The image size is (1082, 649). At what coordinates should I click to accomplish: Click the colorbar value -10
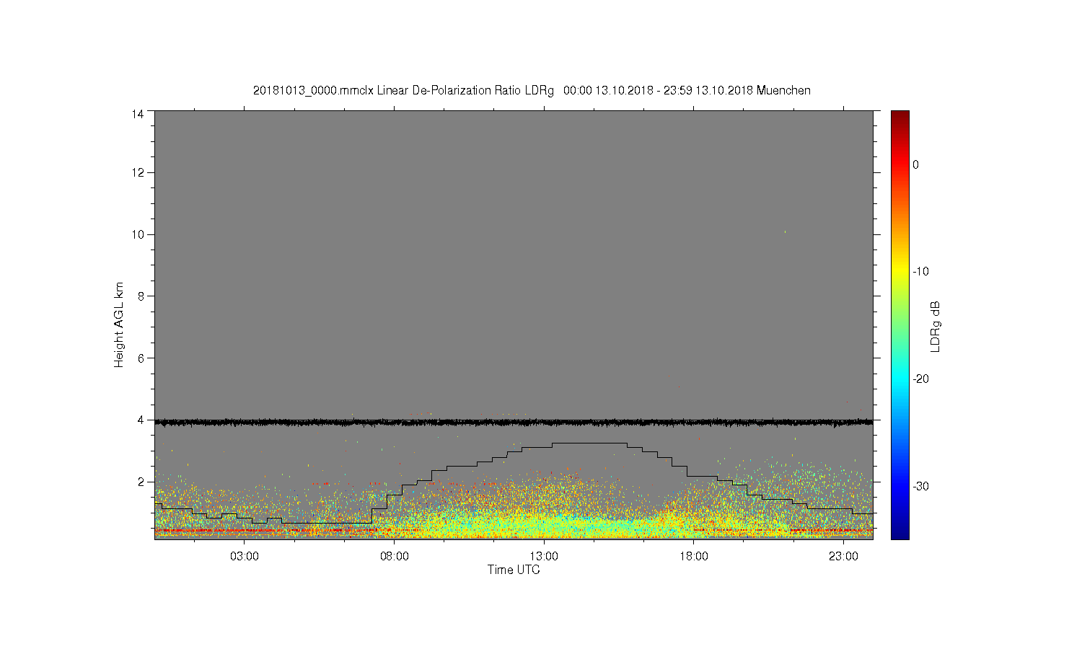920,272
